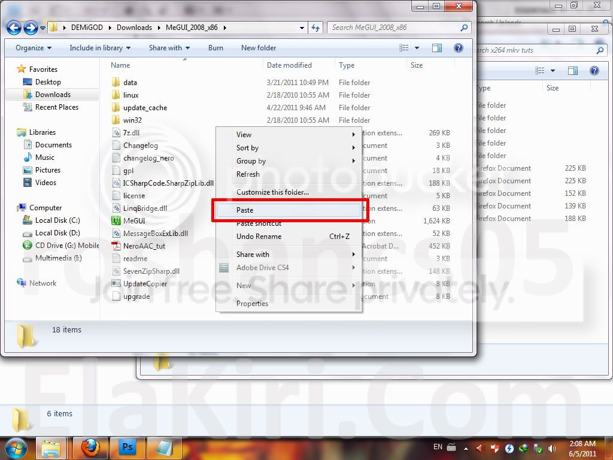Click the volume speaker tray icon
The width and height of the screenshot is (613, 460).
[552, 448]
